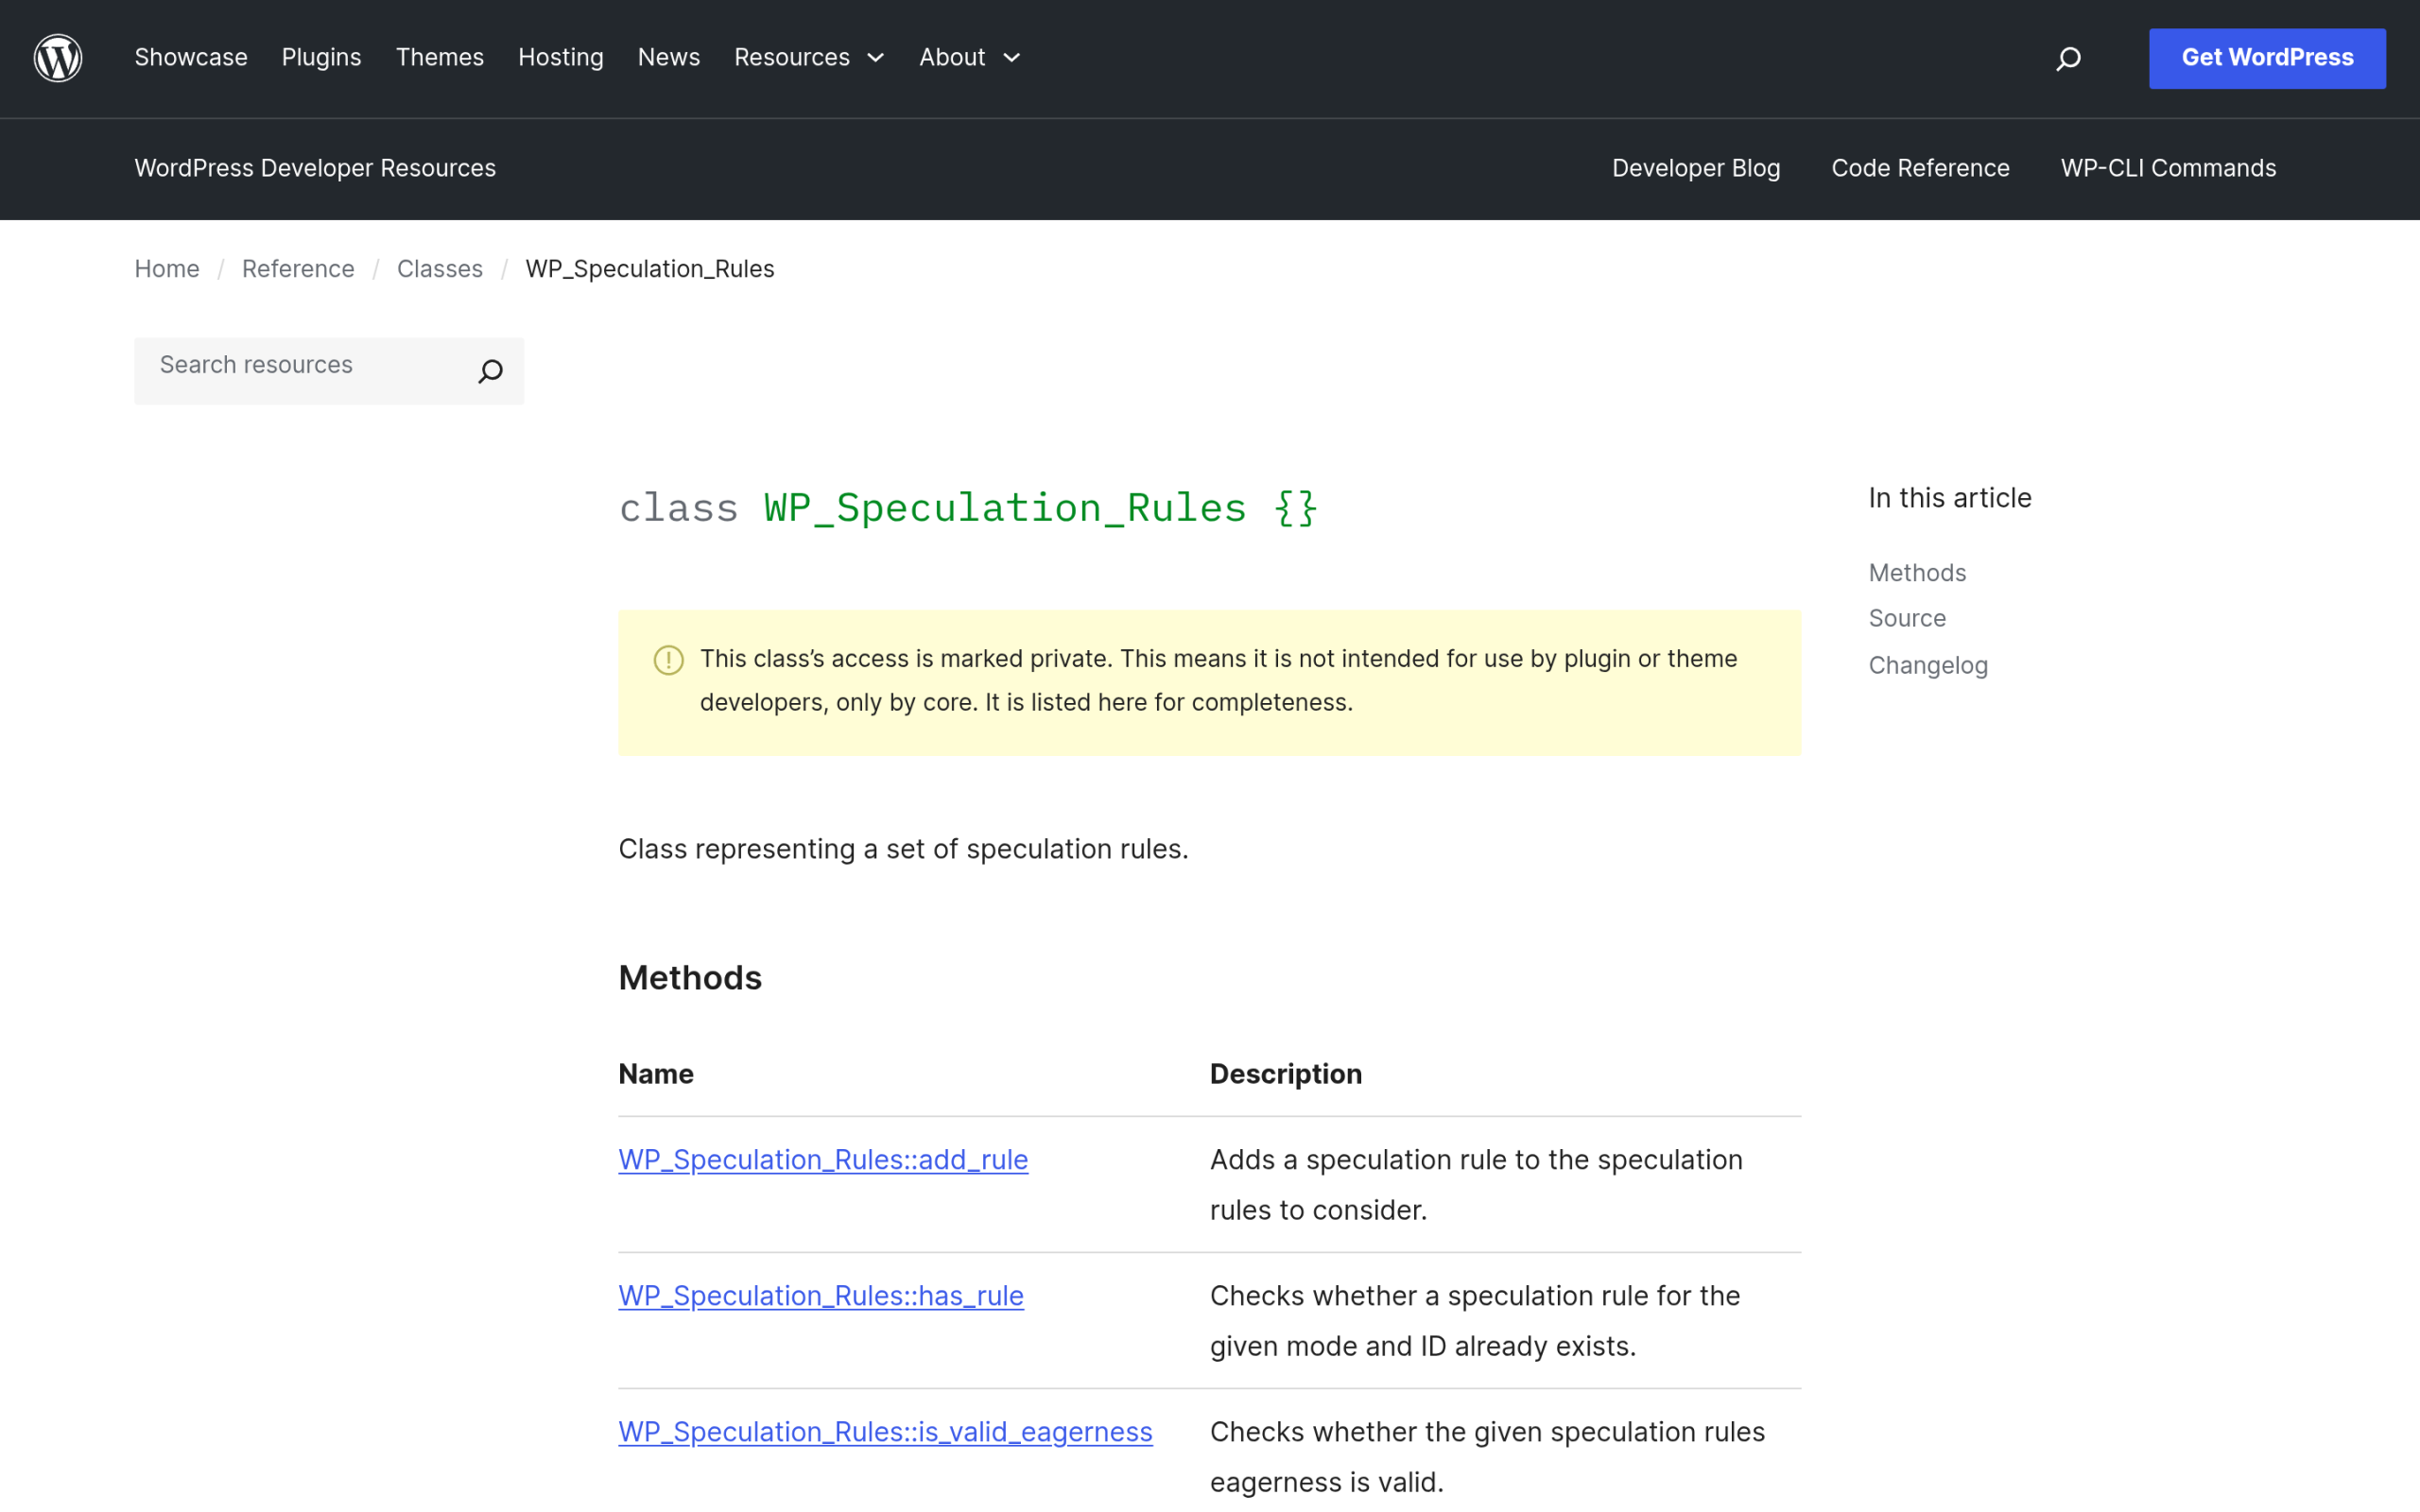This screenshot has height=1512, width=2420.
Task: Click the Home breadcrumb
Action: pyautogui.click(x=167, y=269)
